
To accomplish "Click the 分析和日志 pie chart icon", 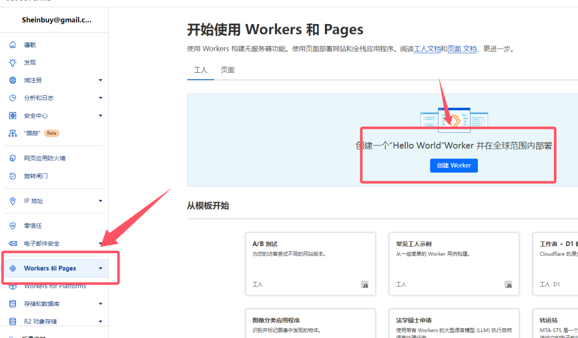I will [12, 98].
